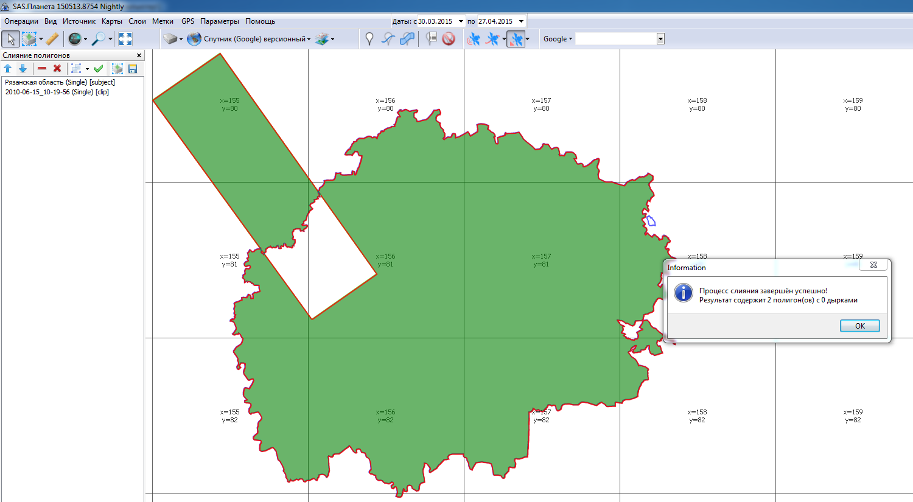913x502 pixels.
Task: Close the Слияние полигонов panel
Action: tap(139, 55)
